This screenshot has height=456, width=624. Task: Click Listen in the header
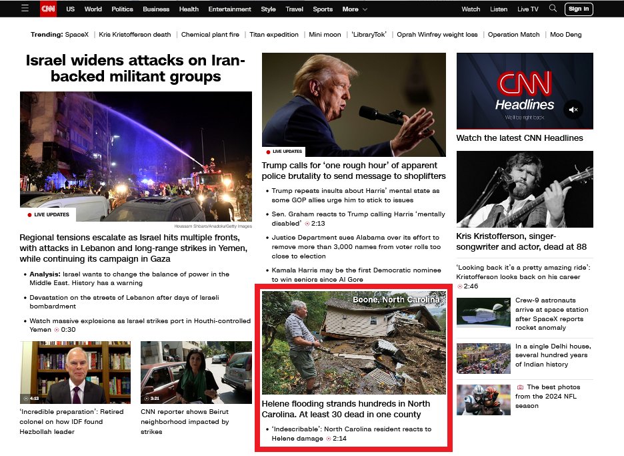499,9
